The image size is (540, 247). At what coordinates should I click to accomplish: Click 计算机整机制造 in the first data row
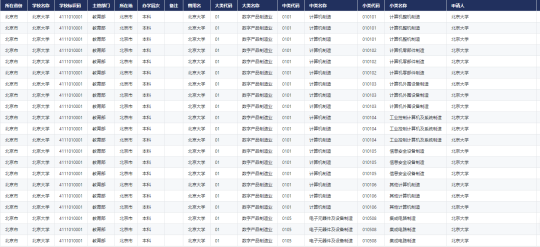point(404,17)
